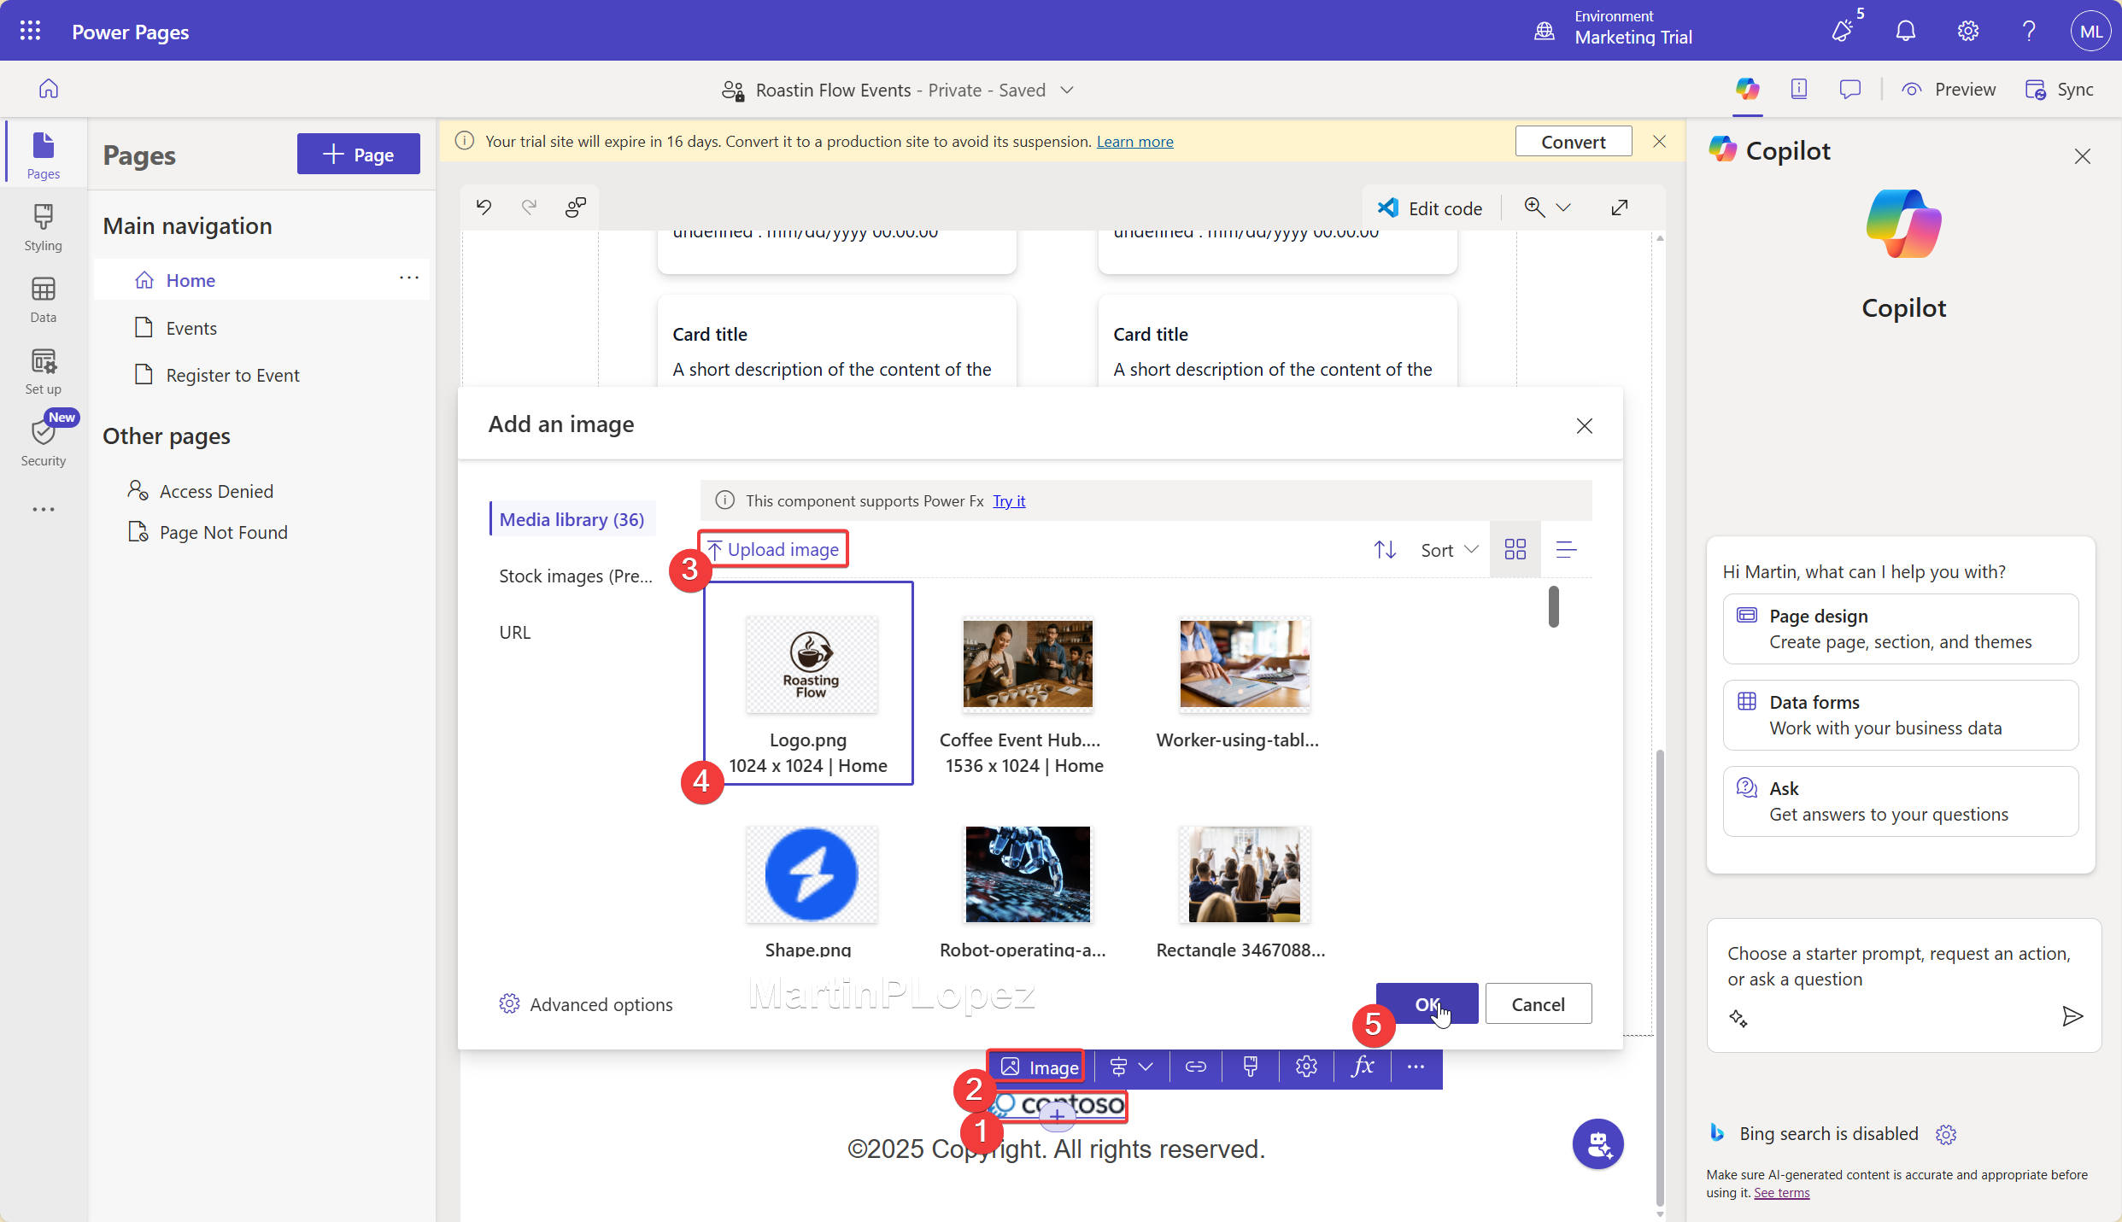Click the link icon in the image toolbar
This screenshot has height=1222, width=2122.
[1196, 1066]
